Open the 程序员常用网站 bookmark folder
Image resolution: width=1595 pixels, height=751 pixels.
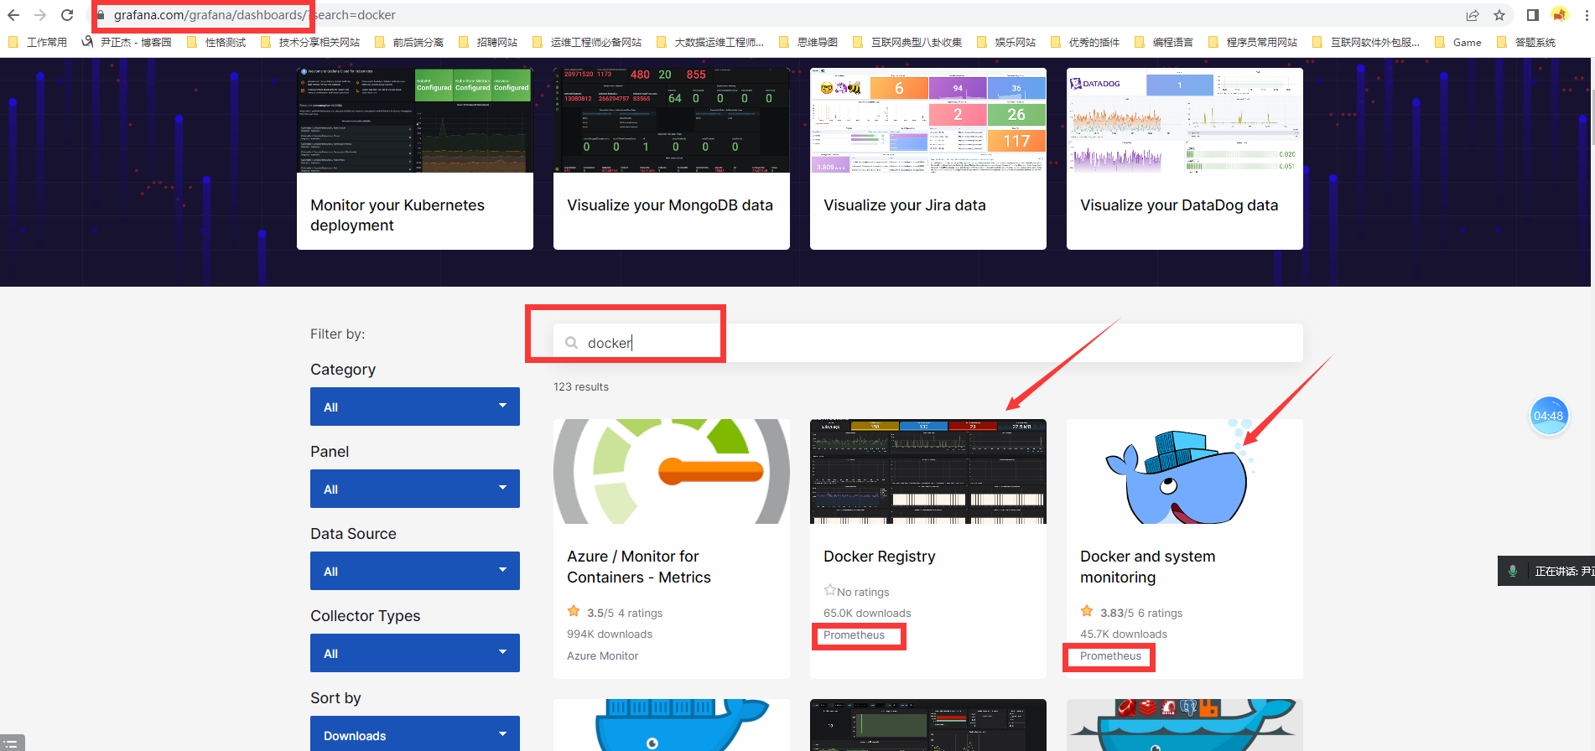click(1253, 42)
